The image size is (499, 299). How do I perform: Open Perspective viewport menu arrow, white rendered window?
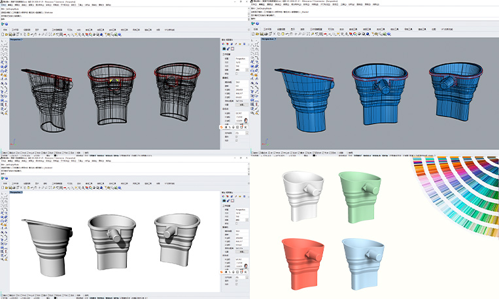[x=22, y=192]
